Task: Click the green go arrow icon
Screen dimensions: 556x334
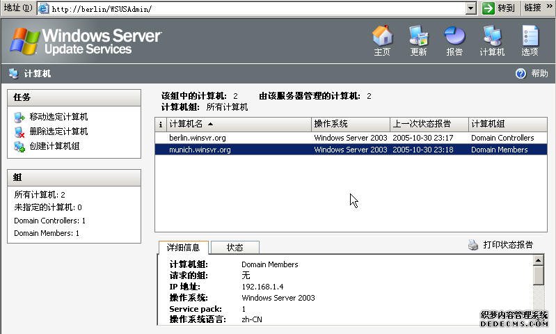Action: pos(489,8)
